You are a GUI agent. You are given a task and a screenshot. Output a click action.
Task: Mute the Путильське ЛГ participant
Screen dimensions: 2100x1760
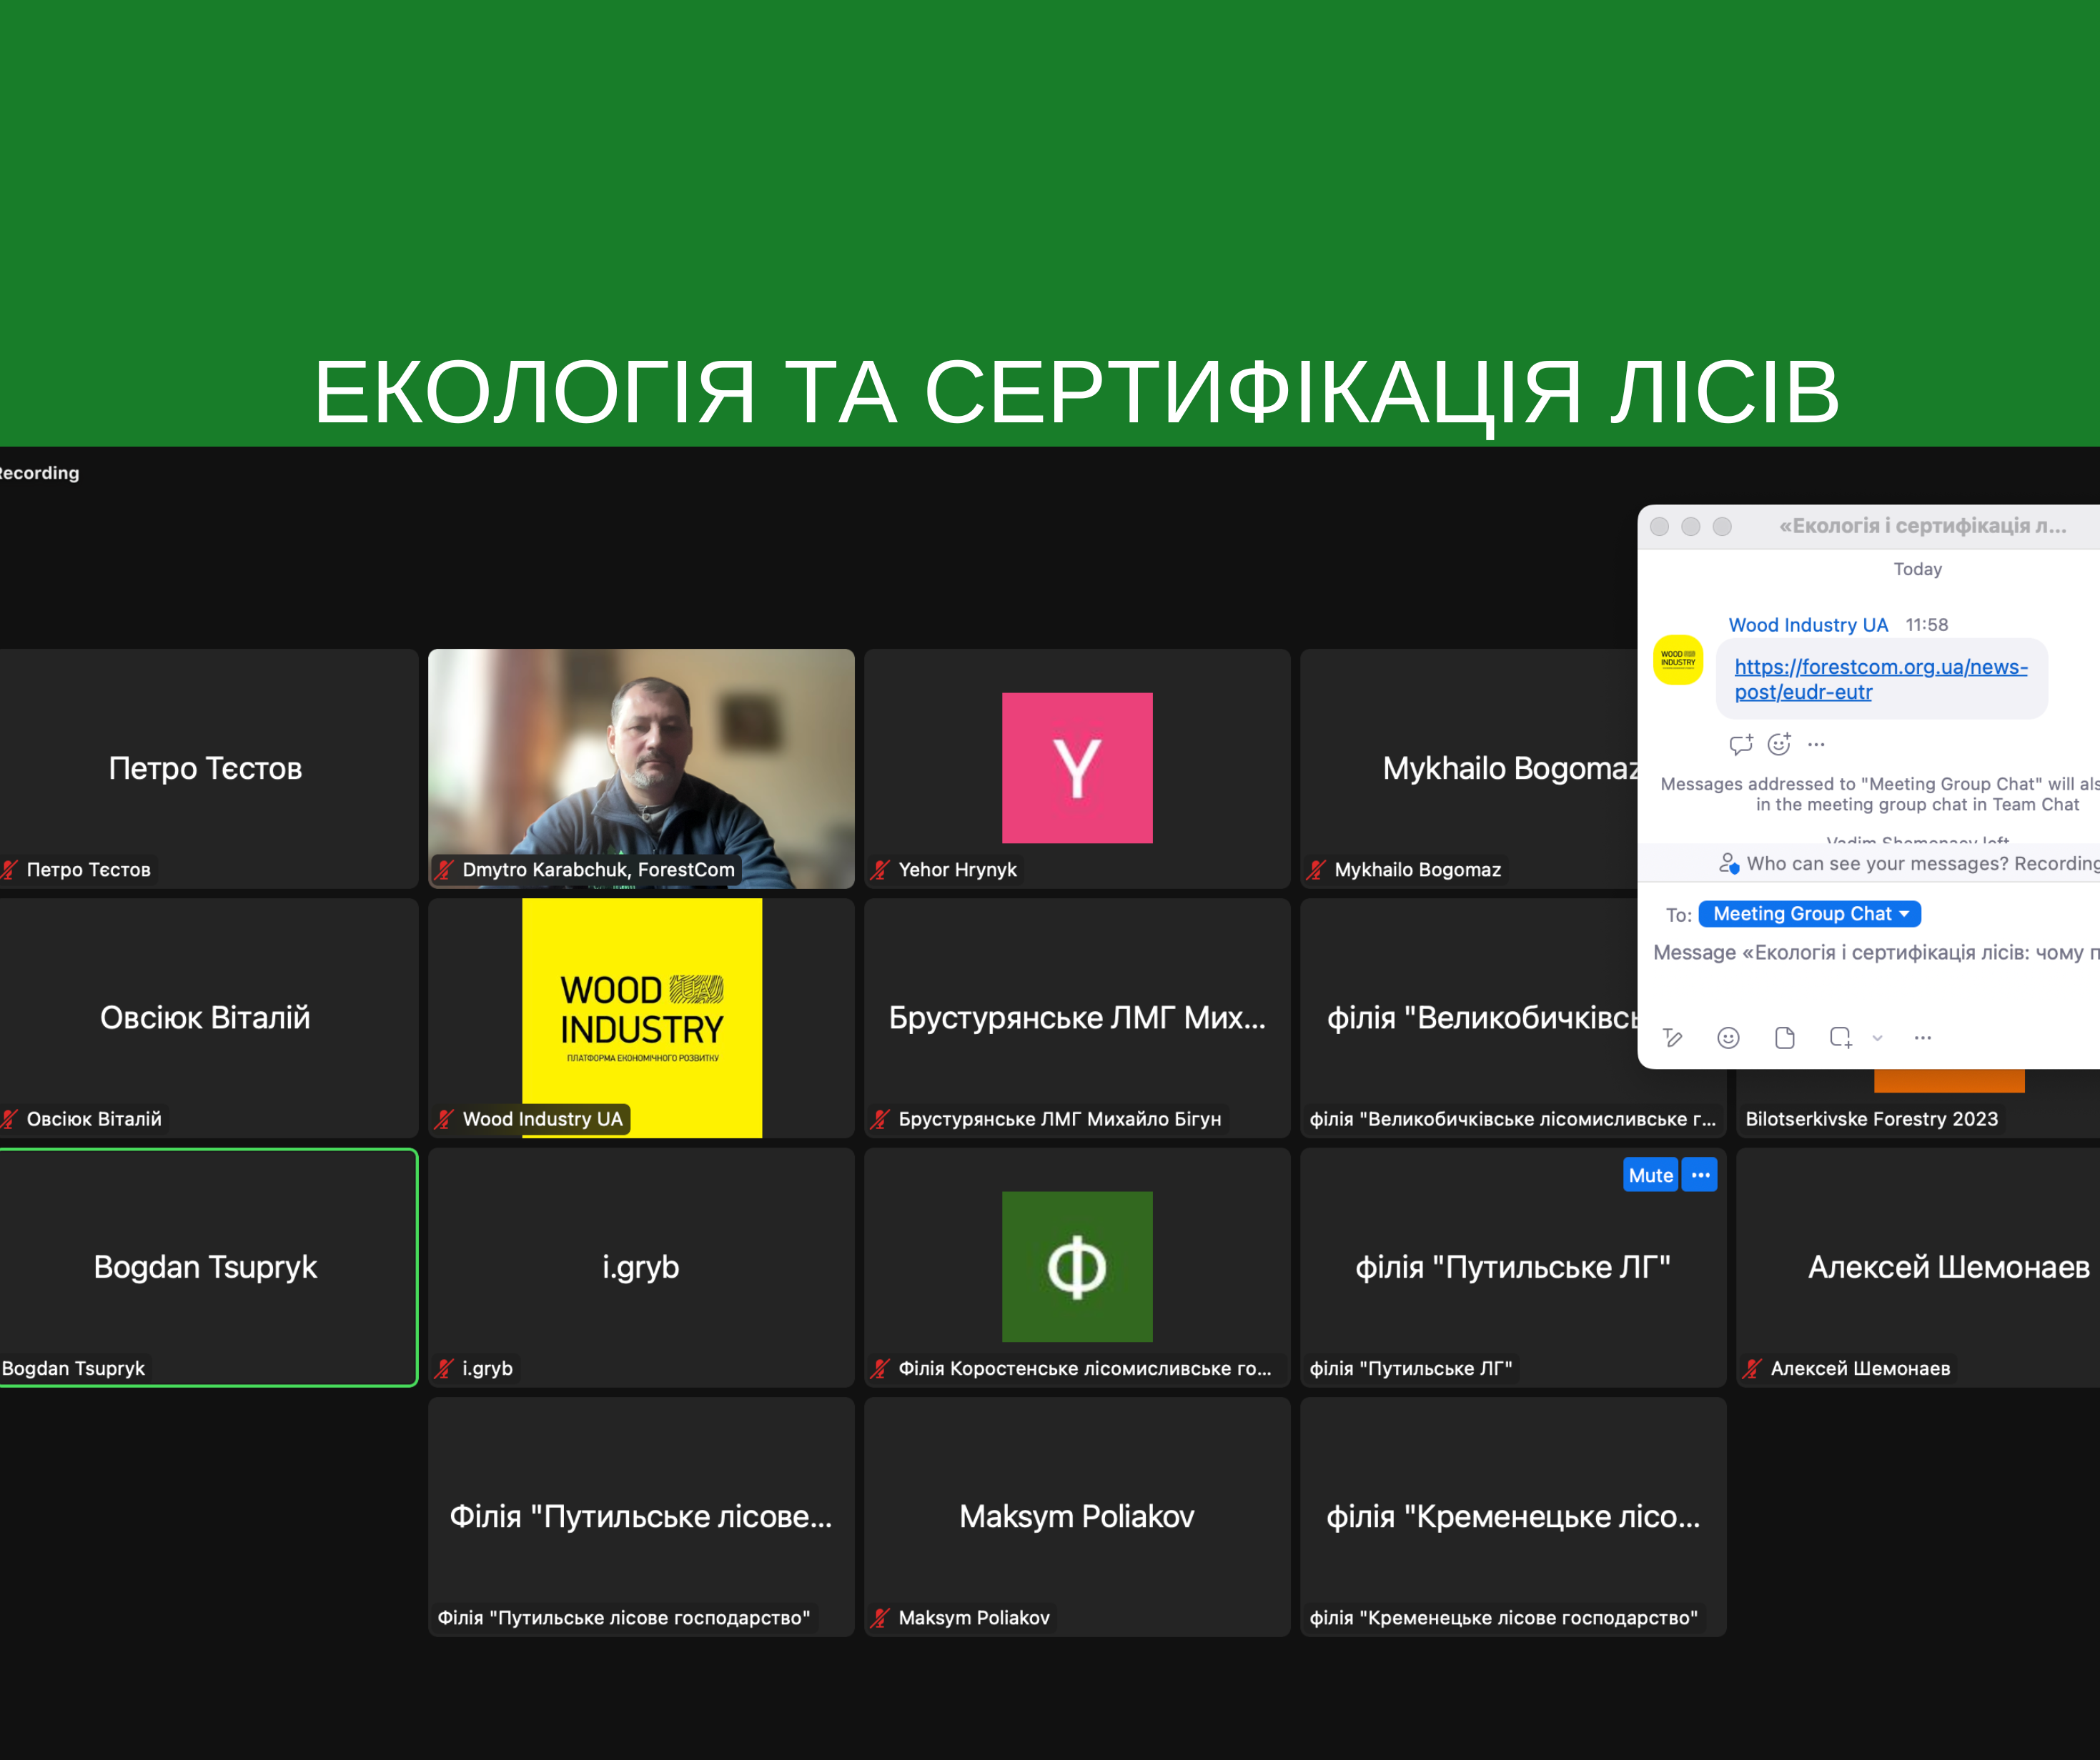pyautogui.click(x=1650, y=1175)
